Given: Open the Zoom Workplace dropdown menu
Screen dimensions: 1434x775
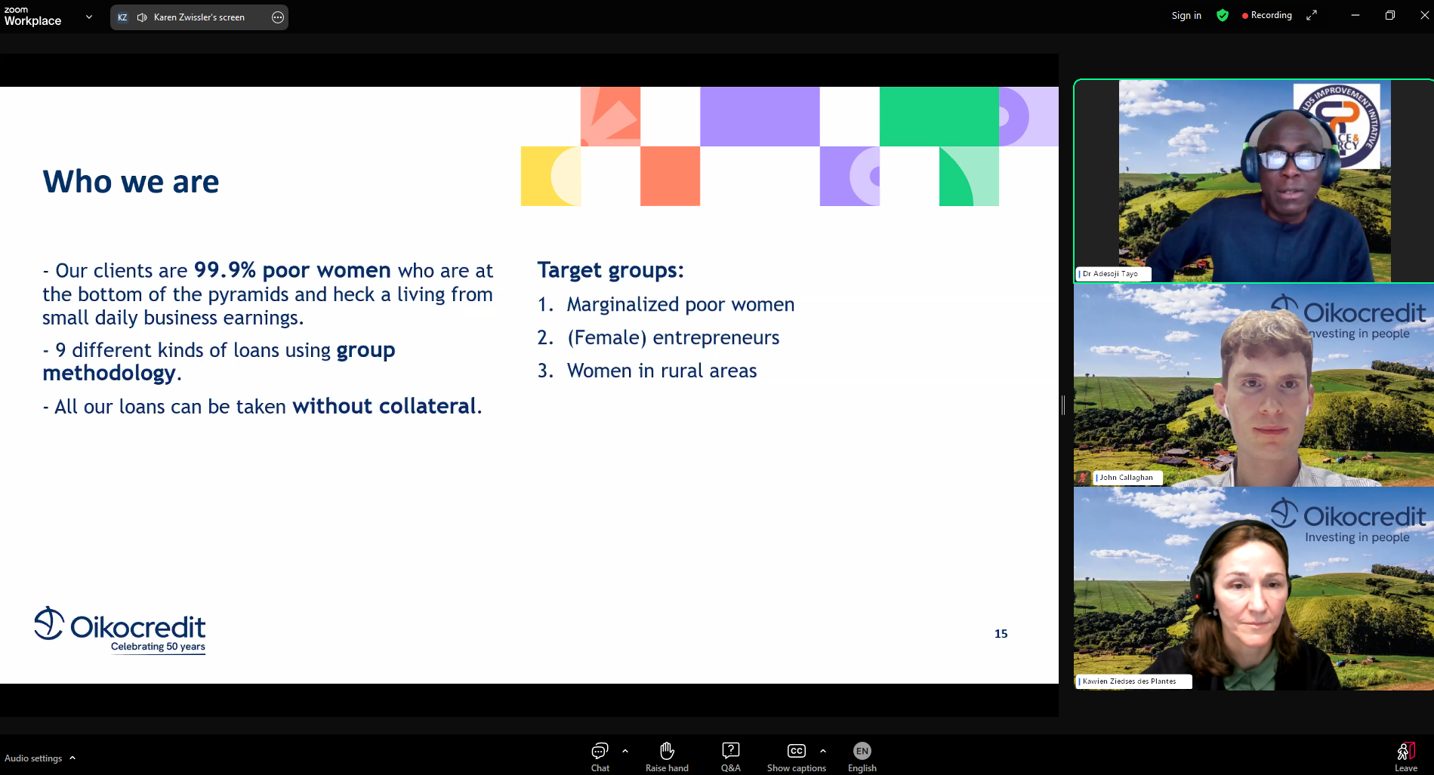Looking at the screenshot, I should [x=89, y=17].
